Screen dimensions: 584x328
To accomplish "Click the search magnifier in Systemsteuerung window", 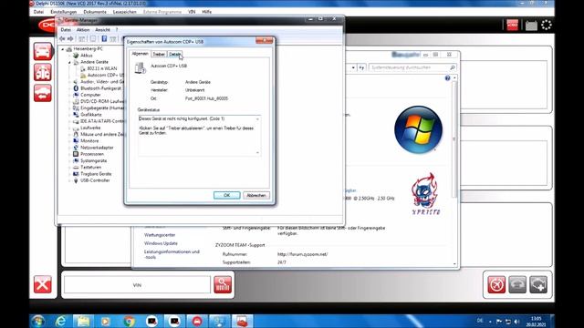I will coord(453,67).
